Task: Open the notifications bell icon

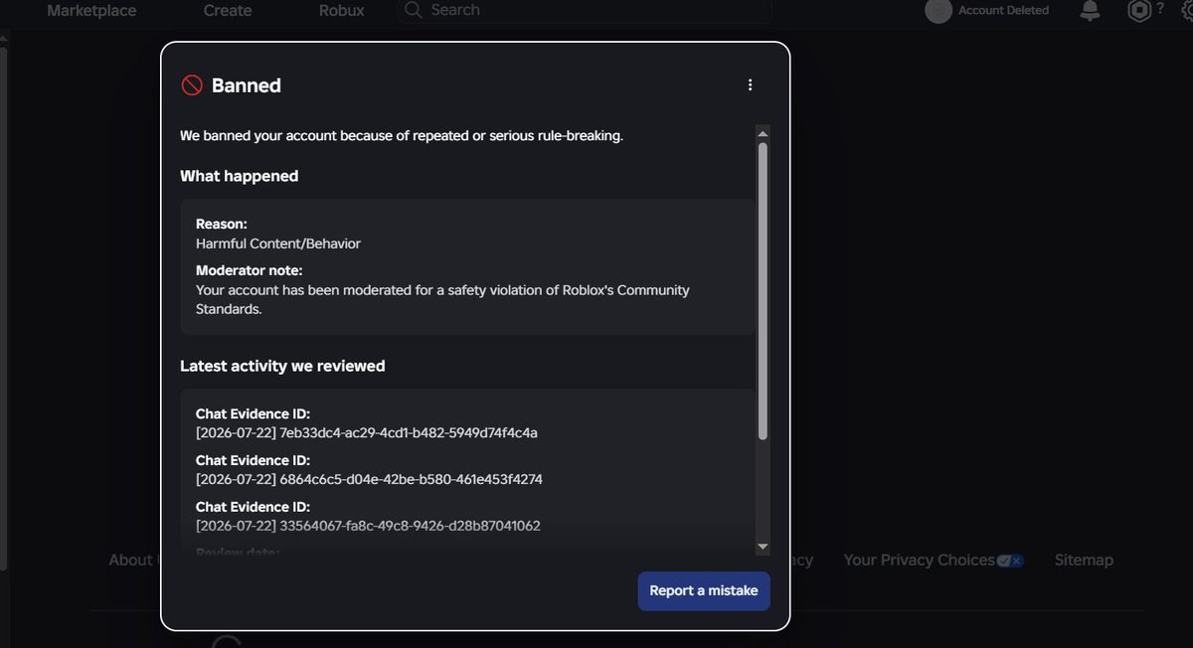Action: click(1091, 11)
